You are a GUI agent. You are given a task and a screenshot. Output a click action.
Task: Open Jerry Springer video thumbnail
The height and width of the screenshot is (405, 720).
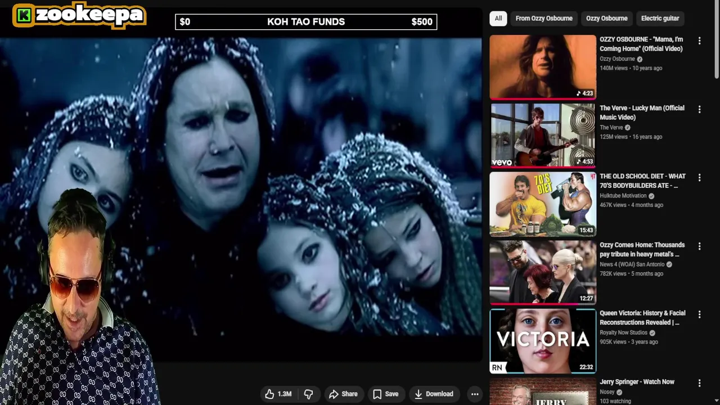click(x=543, y=391)
